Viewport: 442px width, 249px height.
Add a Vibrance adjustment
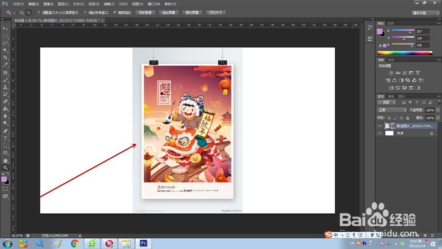pyautogui.click(x=418, y=73)
